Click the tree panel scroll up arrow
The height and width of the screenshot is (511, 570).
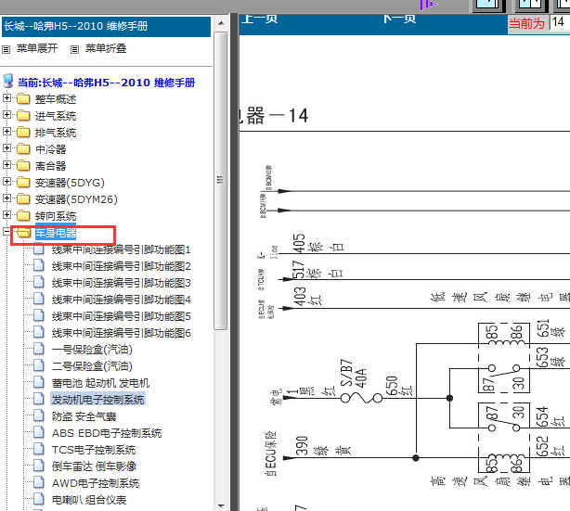click(221, 23)
